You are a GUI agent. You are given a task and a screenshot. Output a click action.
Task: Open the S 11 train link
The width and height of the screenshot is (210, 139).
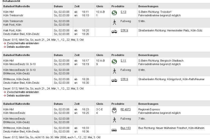(x=123, y=61)
